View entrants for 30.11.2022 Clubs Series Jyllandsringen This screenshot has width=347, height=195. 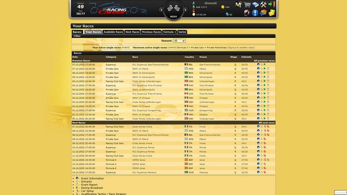point(261,119)
